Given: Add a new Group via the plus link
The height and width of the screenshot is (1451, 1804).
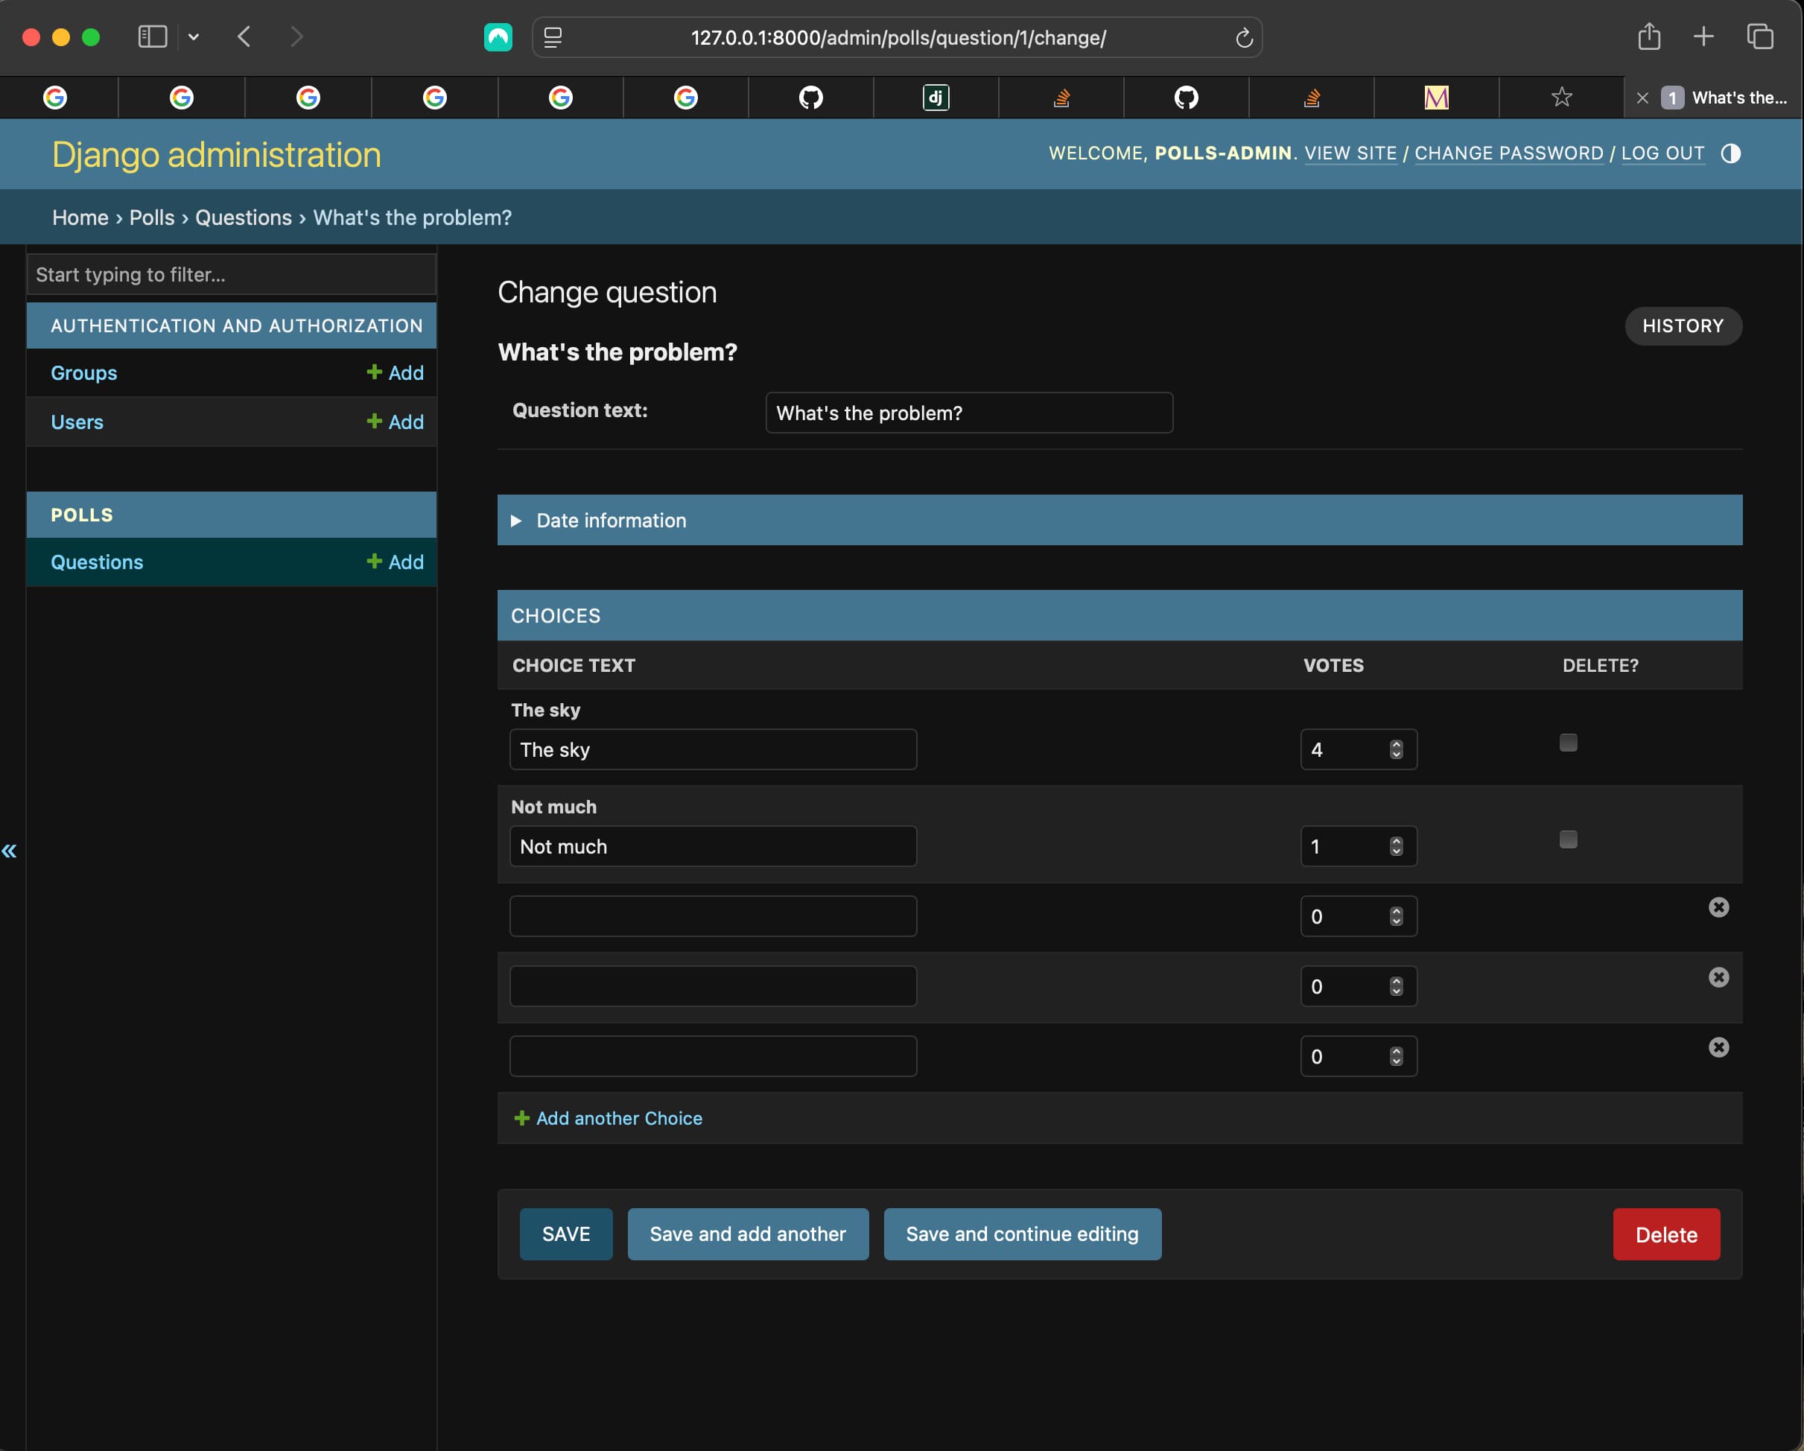Looking at the screenshot, I should coord(395,373).
